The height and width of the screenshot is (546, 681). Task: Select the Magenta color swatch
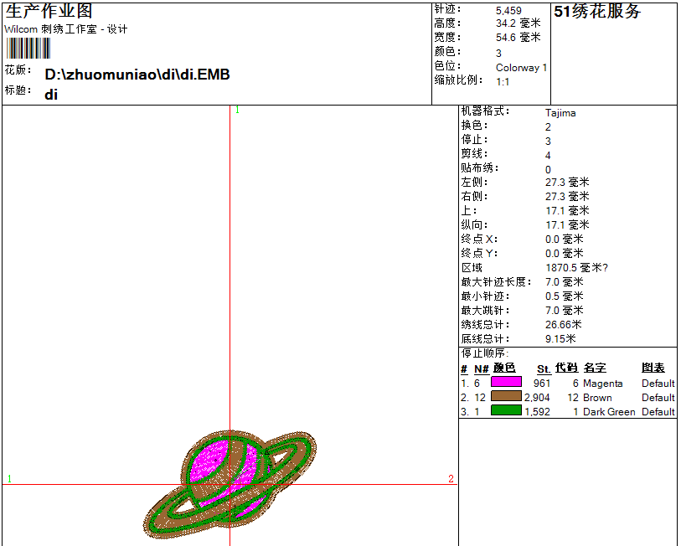coord(506,383)
